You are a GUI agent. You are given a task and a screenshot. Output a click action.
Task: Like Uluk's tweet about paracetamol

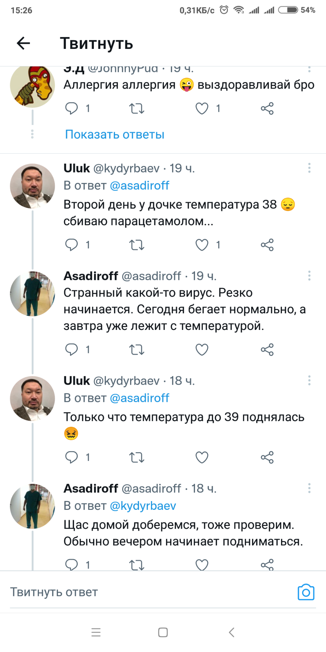(202, 245)
